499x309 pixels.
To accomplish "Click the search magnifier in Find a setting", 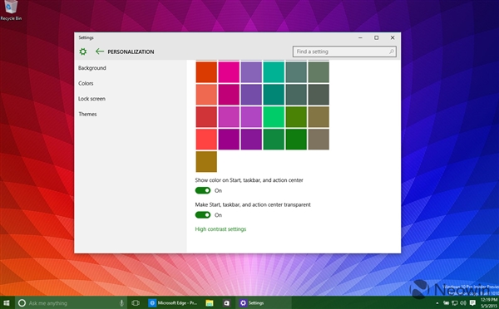I will [392, 51].
